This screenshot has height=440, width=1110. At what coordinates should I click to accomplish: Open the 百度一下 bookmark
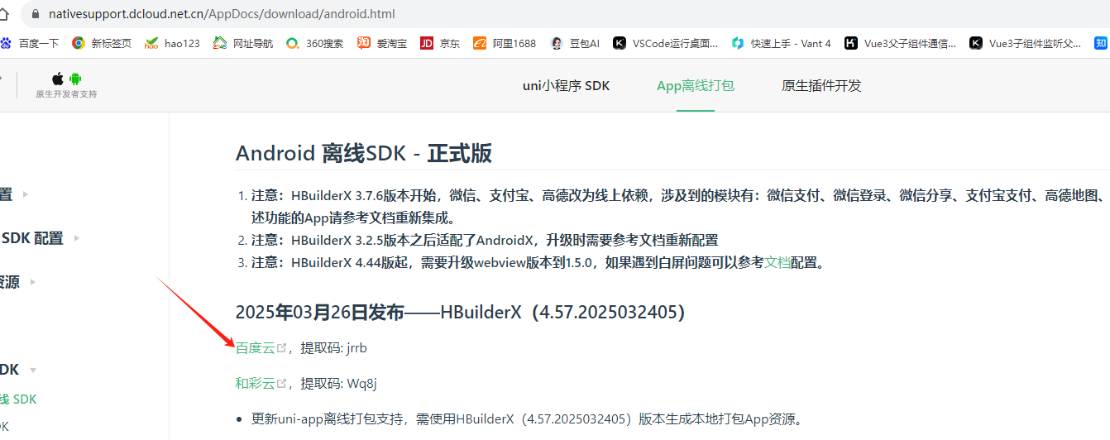(x=30, y=43)
